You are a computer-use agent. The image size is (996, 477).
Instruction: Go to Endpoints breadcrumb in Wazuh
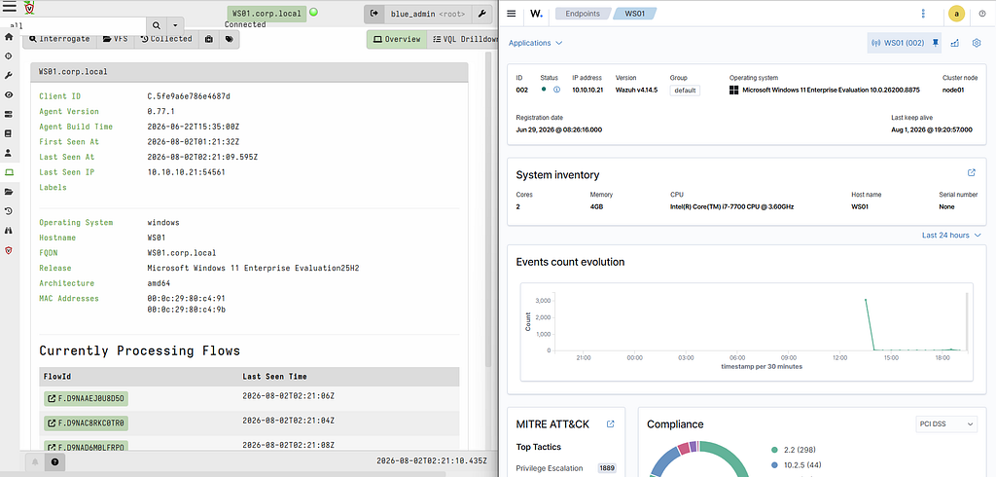[x=584, y=14]
